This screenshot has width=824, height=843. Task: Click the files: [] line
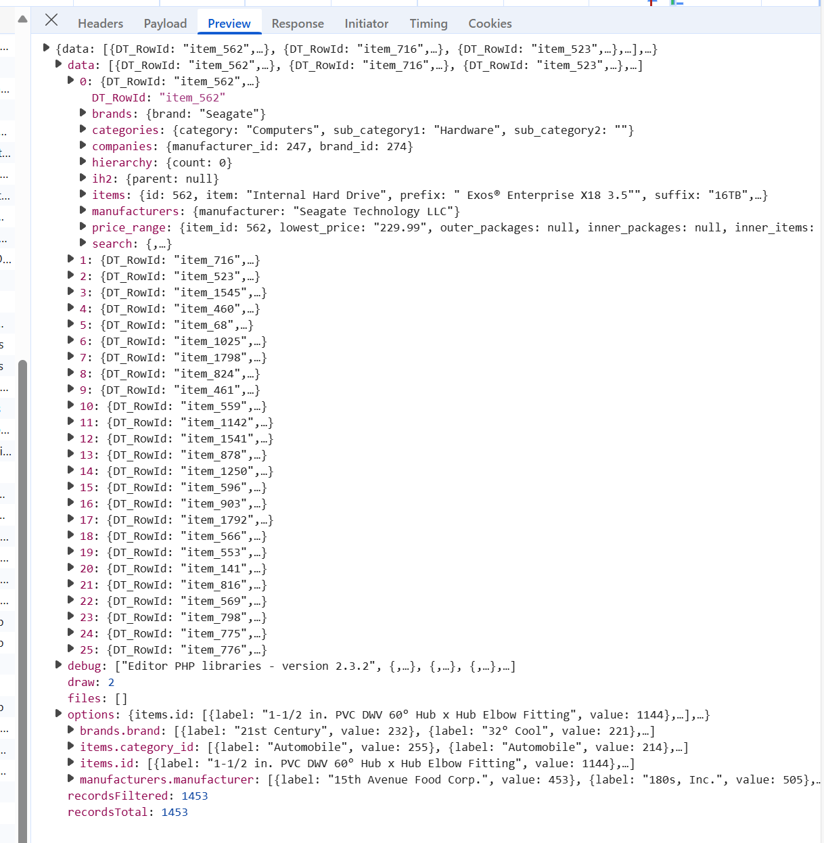pyautogui.click(x=97, y=698)
